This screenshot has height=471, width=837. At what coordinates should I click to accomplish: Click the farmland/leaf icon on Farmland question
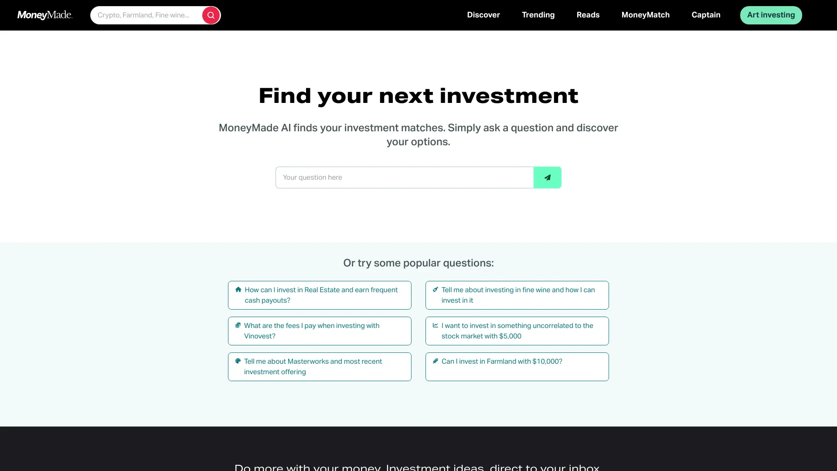click(436, 361)
